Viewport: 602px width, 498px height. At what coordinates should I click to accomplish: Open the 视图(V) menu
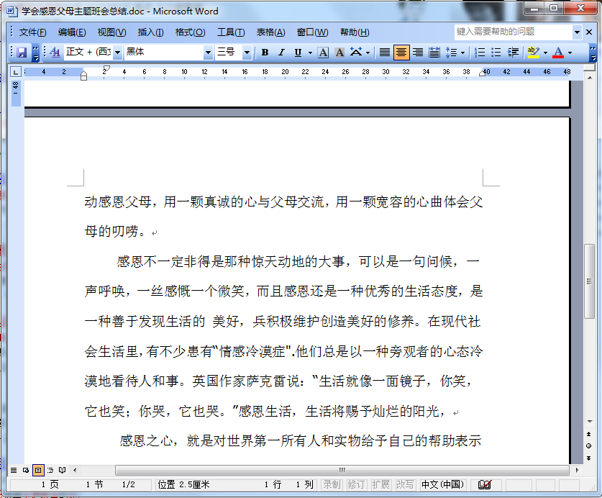tap(111, 32)
